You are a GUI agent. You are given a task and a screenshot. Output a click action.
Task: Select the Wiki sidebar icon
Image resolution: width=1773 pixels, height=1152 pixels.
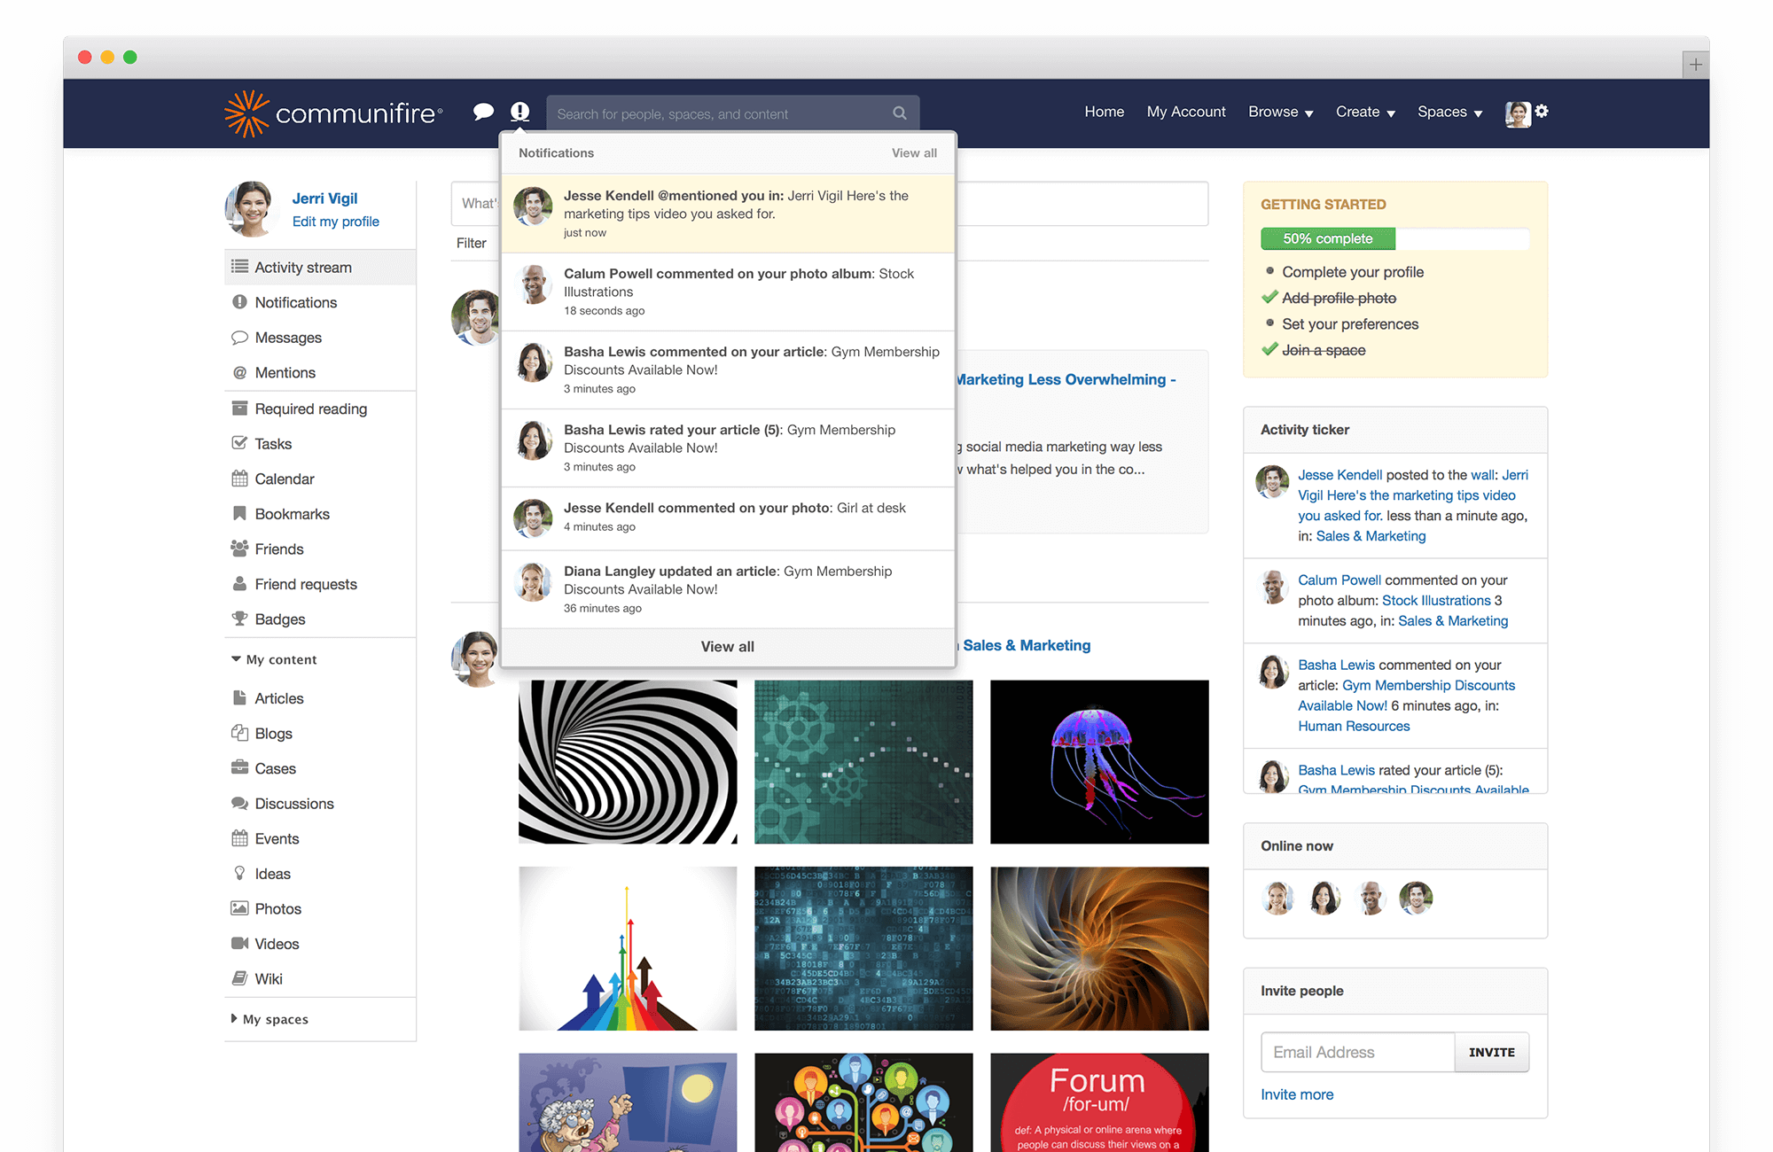239,978
